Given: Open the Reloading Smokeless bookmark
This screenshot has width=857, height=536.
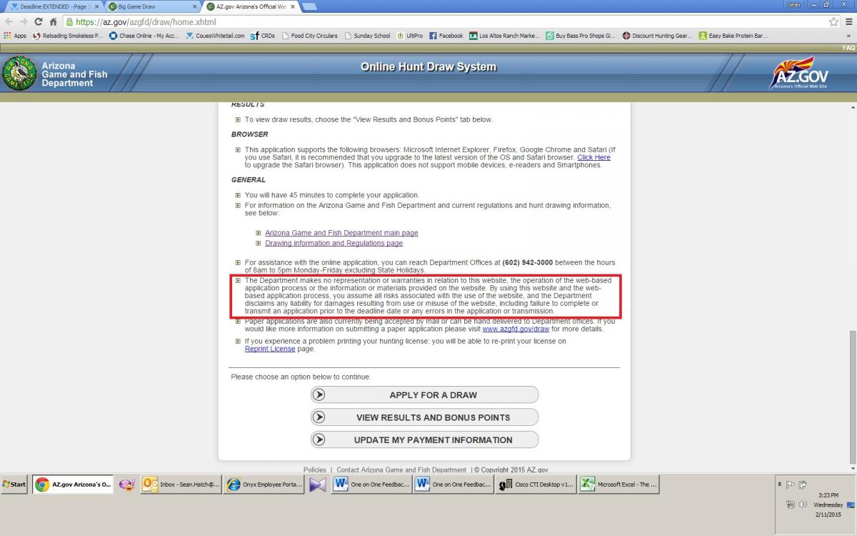Looking at the screenshot, I should (x=68, y=35).
